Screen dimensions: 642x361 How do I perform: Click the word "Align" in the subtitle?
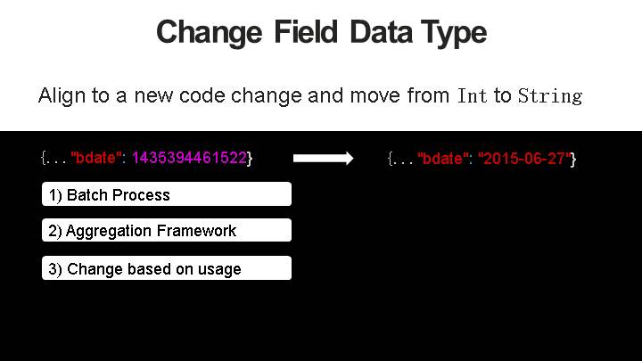click(59, 96)
